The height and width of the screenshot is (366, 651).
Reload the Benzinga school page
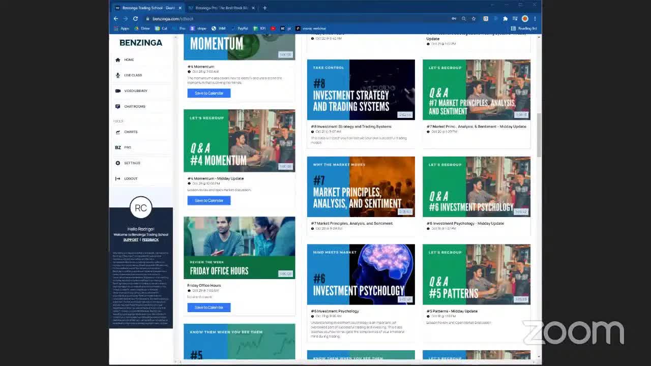point(135,19)
